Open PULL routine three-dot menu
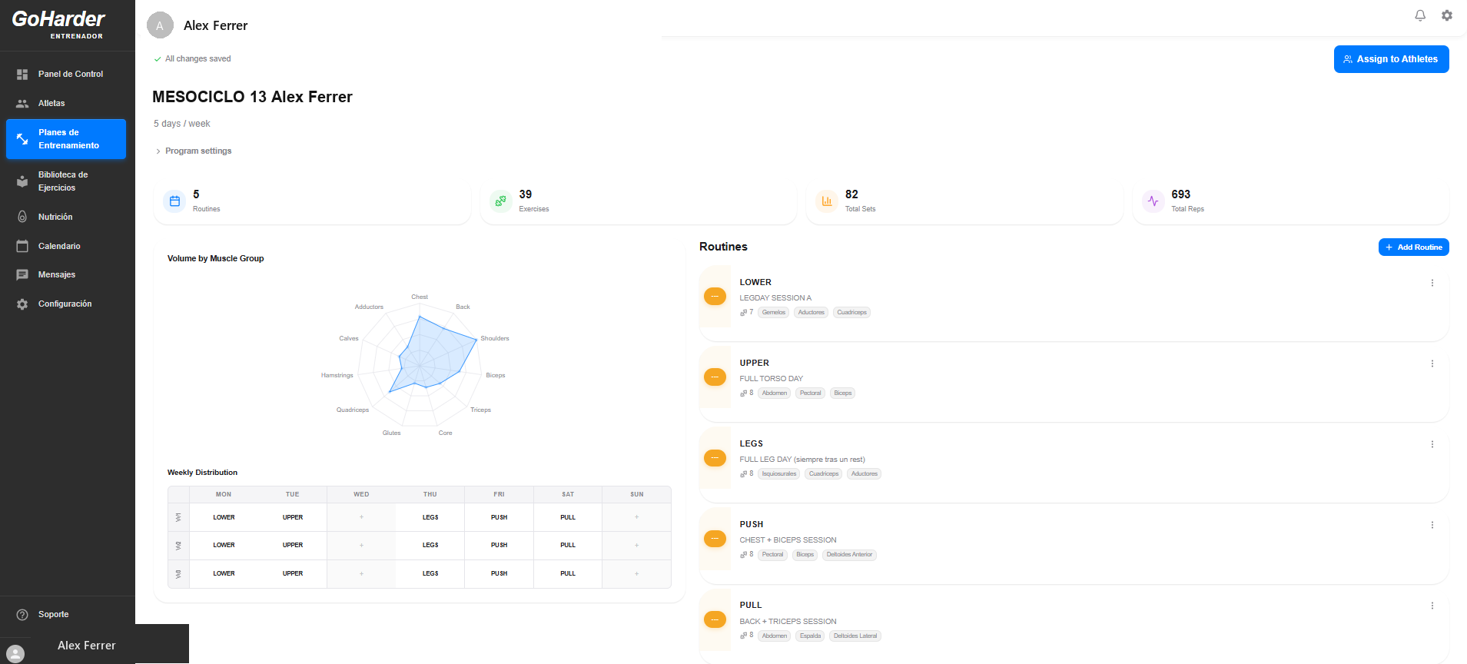Viewport: 1467px width, 664px height. 1432,606
